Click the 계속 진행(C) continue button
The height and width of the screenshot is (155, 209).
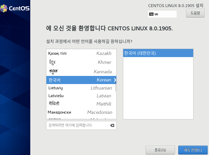click(x=193, y=150)
